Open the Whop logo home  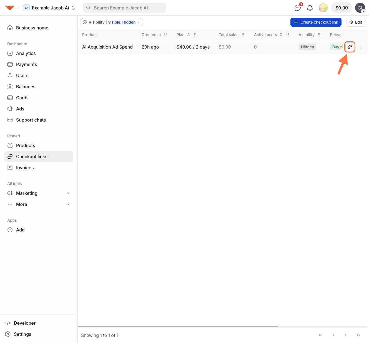click(x=10, y=8)
